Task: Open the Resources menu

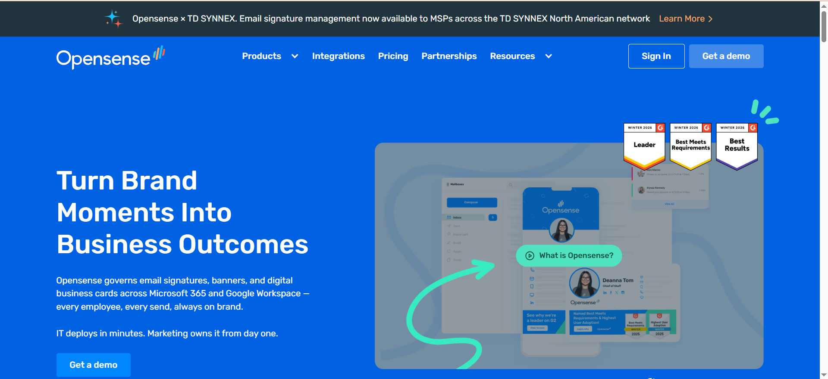Action: point(512,56)
